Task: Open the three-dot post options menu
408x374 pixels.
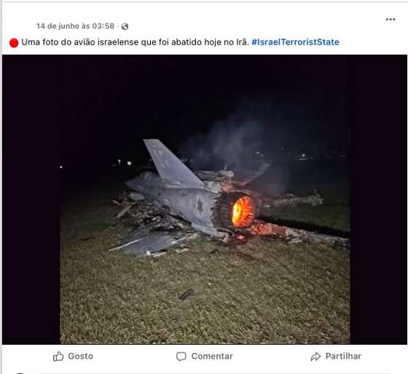Action: [391, 20]
